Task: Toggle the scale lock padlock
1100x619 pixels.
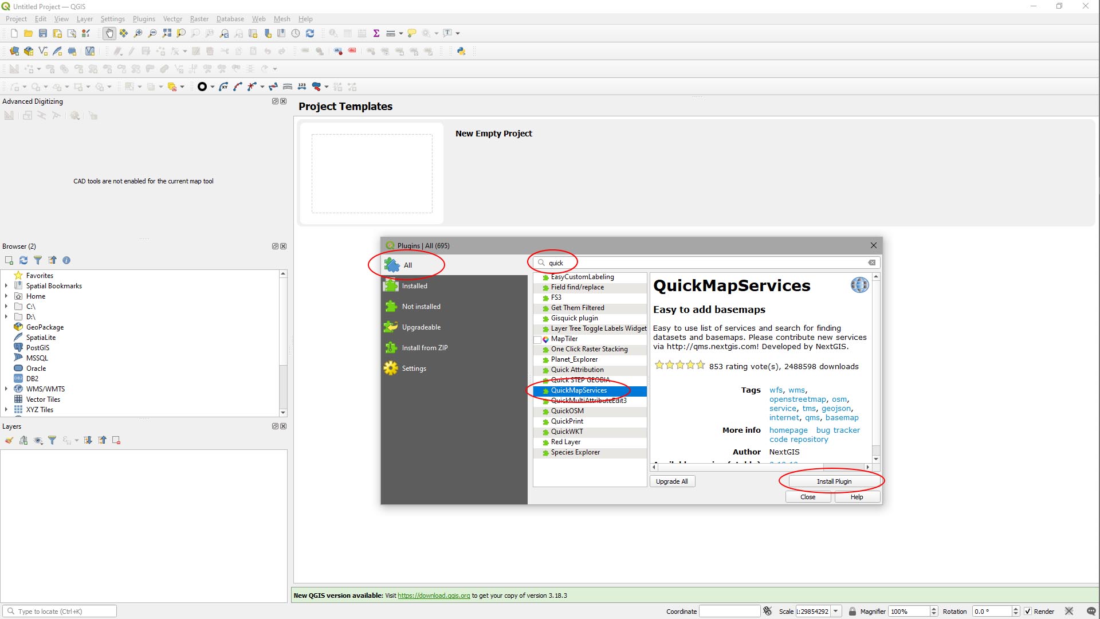Action: 852,611
